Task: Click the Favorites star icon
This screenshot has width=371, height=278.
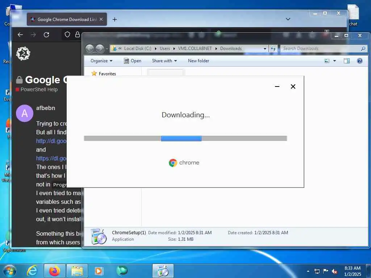Action: pyautogui.click(x=94, y=73)
